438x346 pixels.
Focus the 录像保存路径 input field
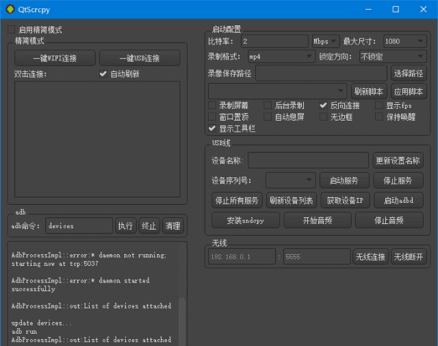coord(321,73)
